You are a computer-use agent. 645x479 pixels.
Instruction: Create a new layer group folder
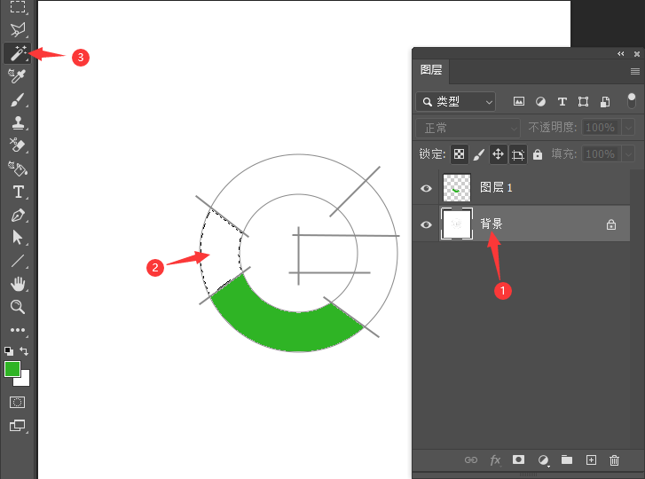[x=567, y=459]
